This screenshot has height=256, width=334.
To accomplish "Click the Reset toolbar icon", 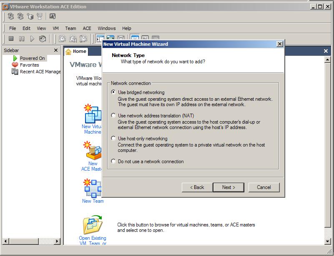I will click(43, 39).
